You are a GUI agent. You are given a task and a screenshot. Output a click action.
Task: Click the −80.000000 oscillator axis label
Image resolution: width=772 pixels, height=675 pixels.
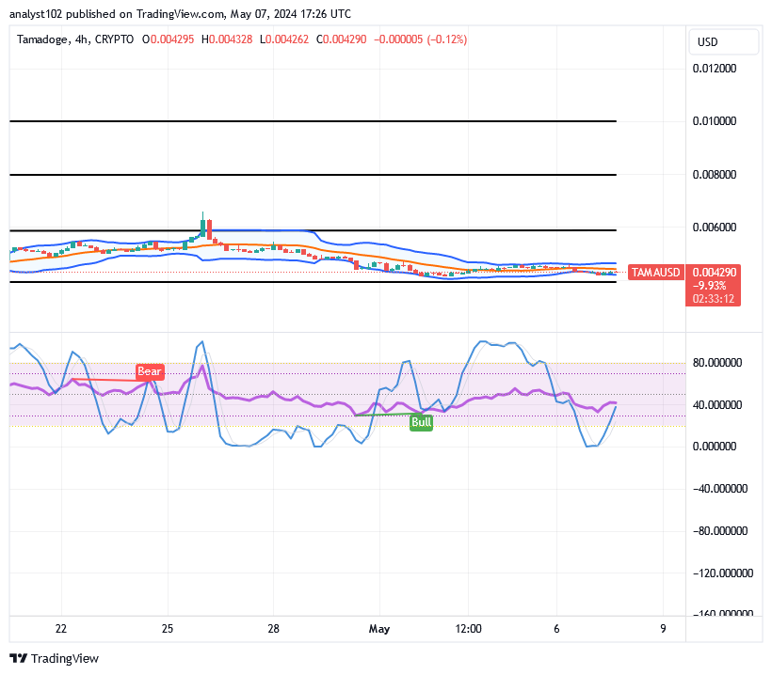720,530
